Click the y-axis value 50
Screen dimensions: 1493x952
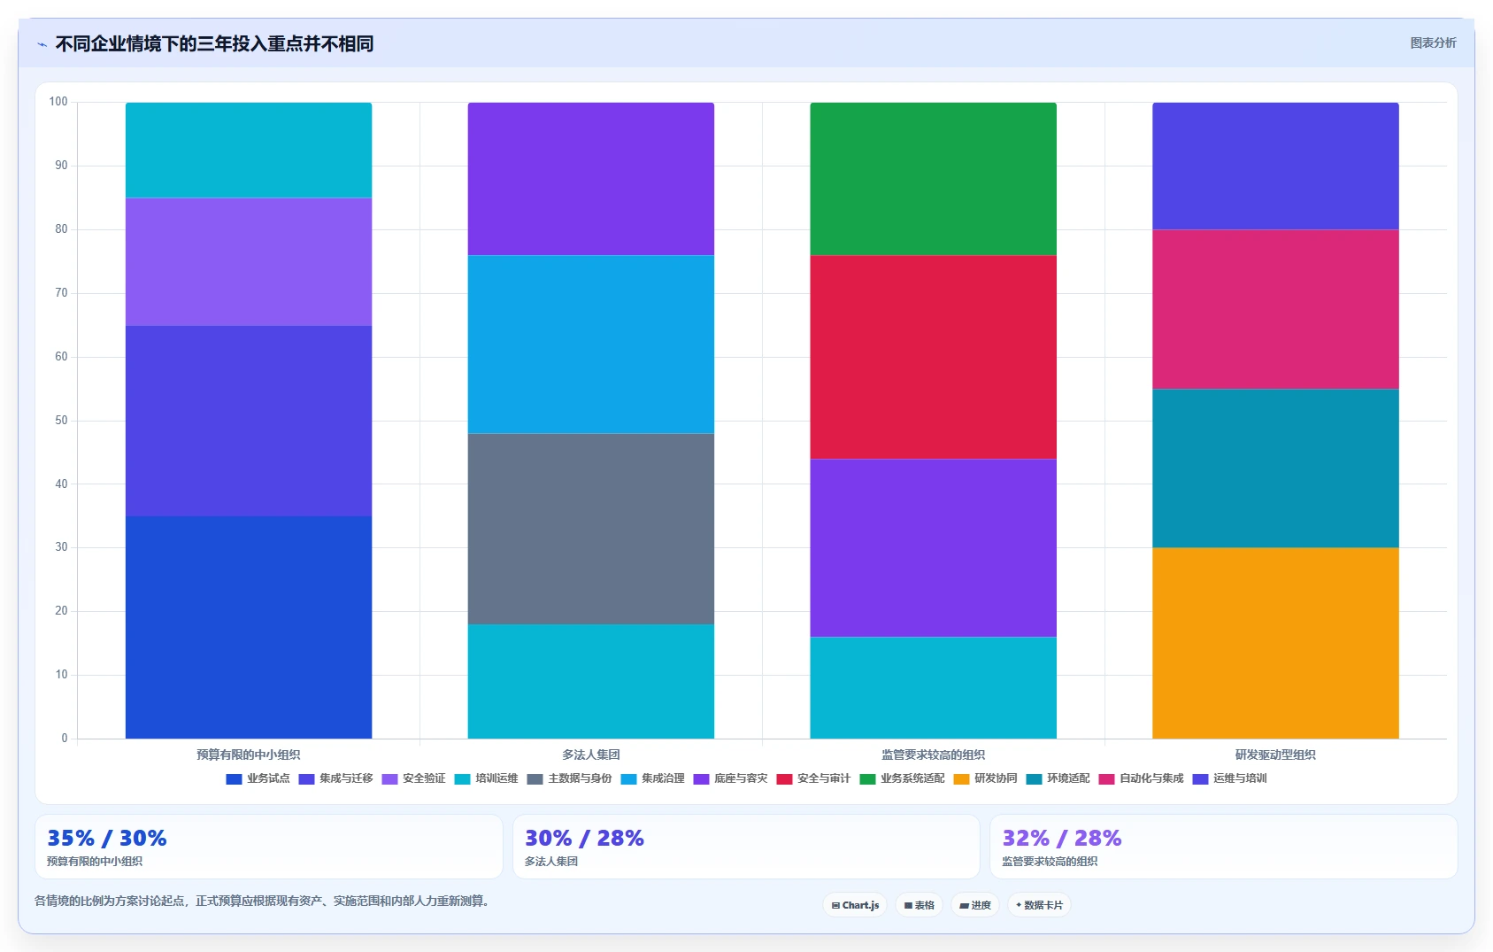coord(61,421)
